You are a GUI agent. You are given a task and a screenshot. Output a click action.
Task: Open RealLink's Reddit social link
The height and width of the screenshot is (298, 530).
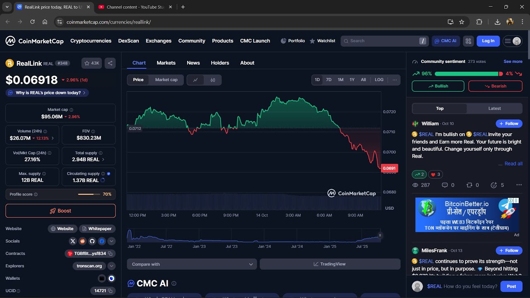(x=82, y=241)
